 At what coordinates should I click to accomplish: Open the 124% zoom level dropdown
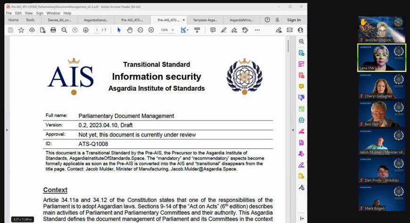pos(167,30)
